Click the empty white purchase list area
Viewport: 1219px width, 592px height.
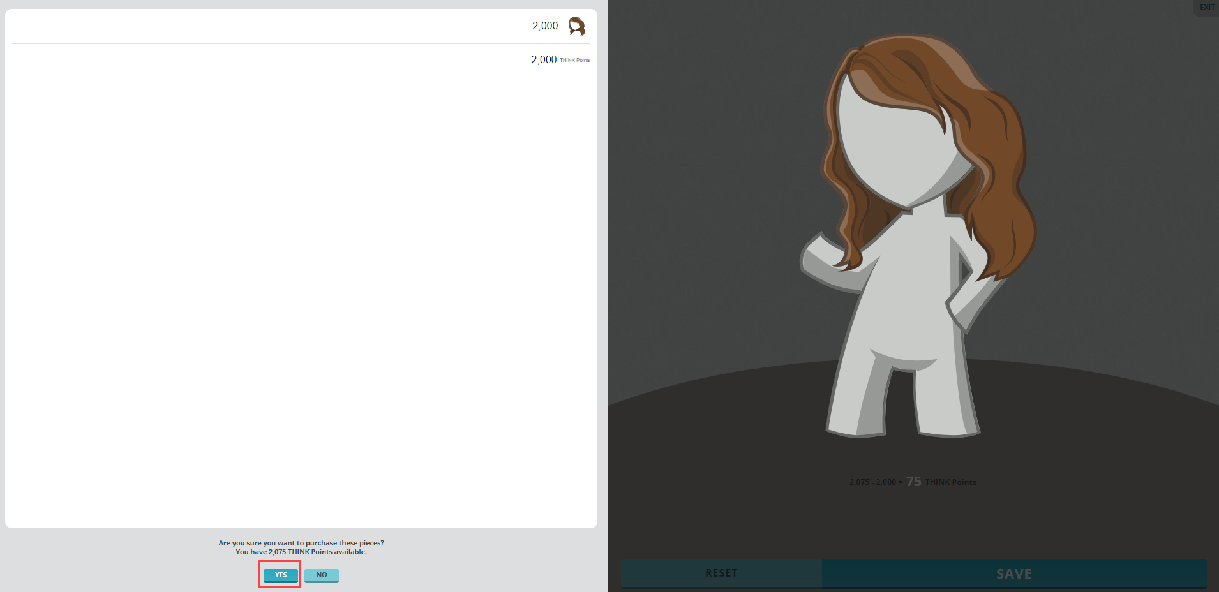pyautogui.click(x=301, y=287)
